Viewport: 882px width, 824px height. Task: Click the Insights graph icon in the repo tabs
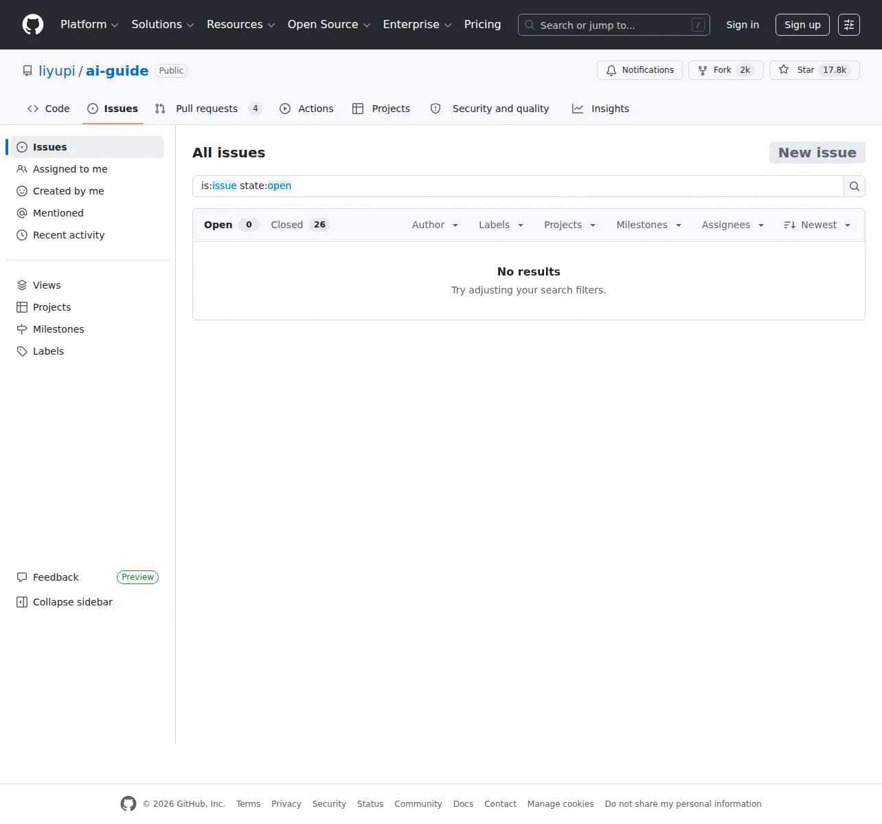click(578, 109)
